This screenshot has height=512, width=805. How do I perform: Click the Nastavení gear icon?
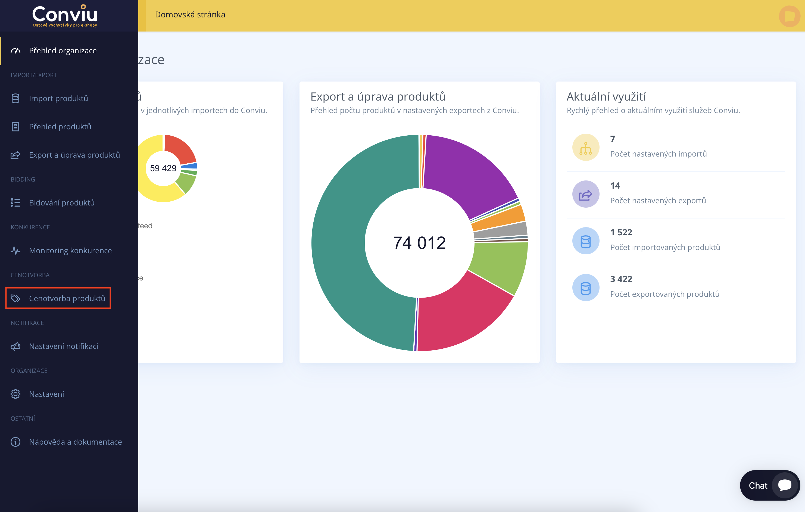(15, 394)
